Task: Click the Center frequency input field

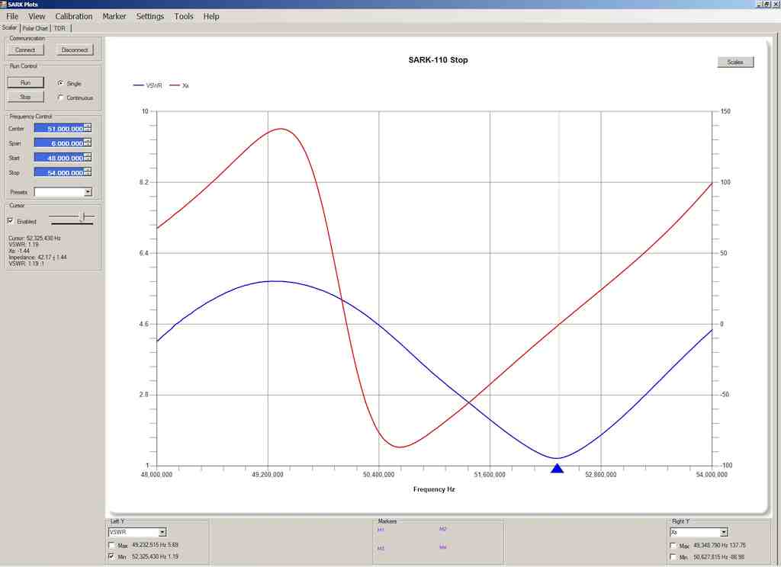Action: (58, 129)
